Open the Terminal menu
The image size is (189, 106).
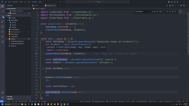[x=34, y=2]
